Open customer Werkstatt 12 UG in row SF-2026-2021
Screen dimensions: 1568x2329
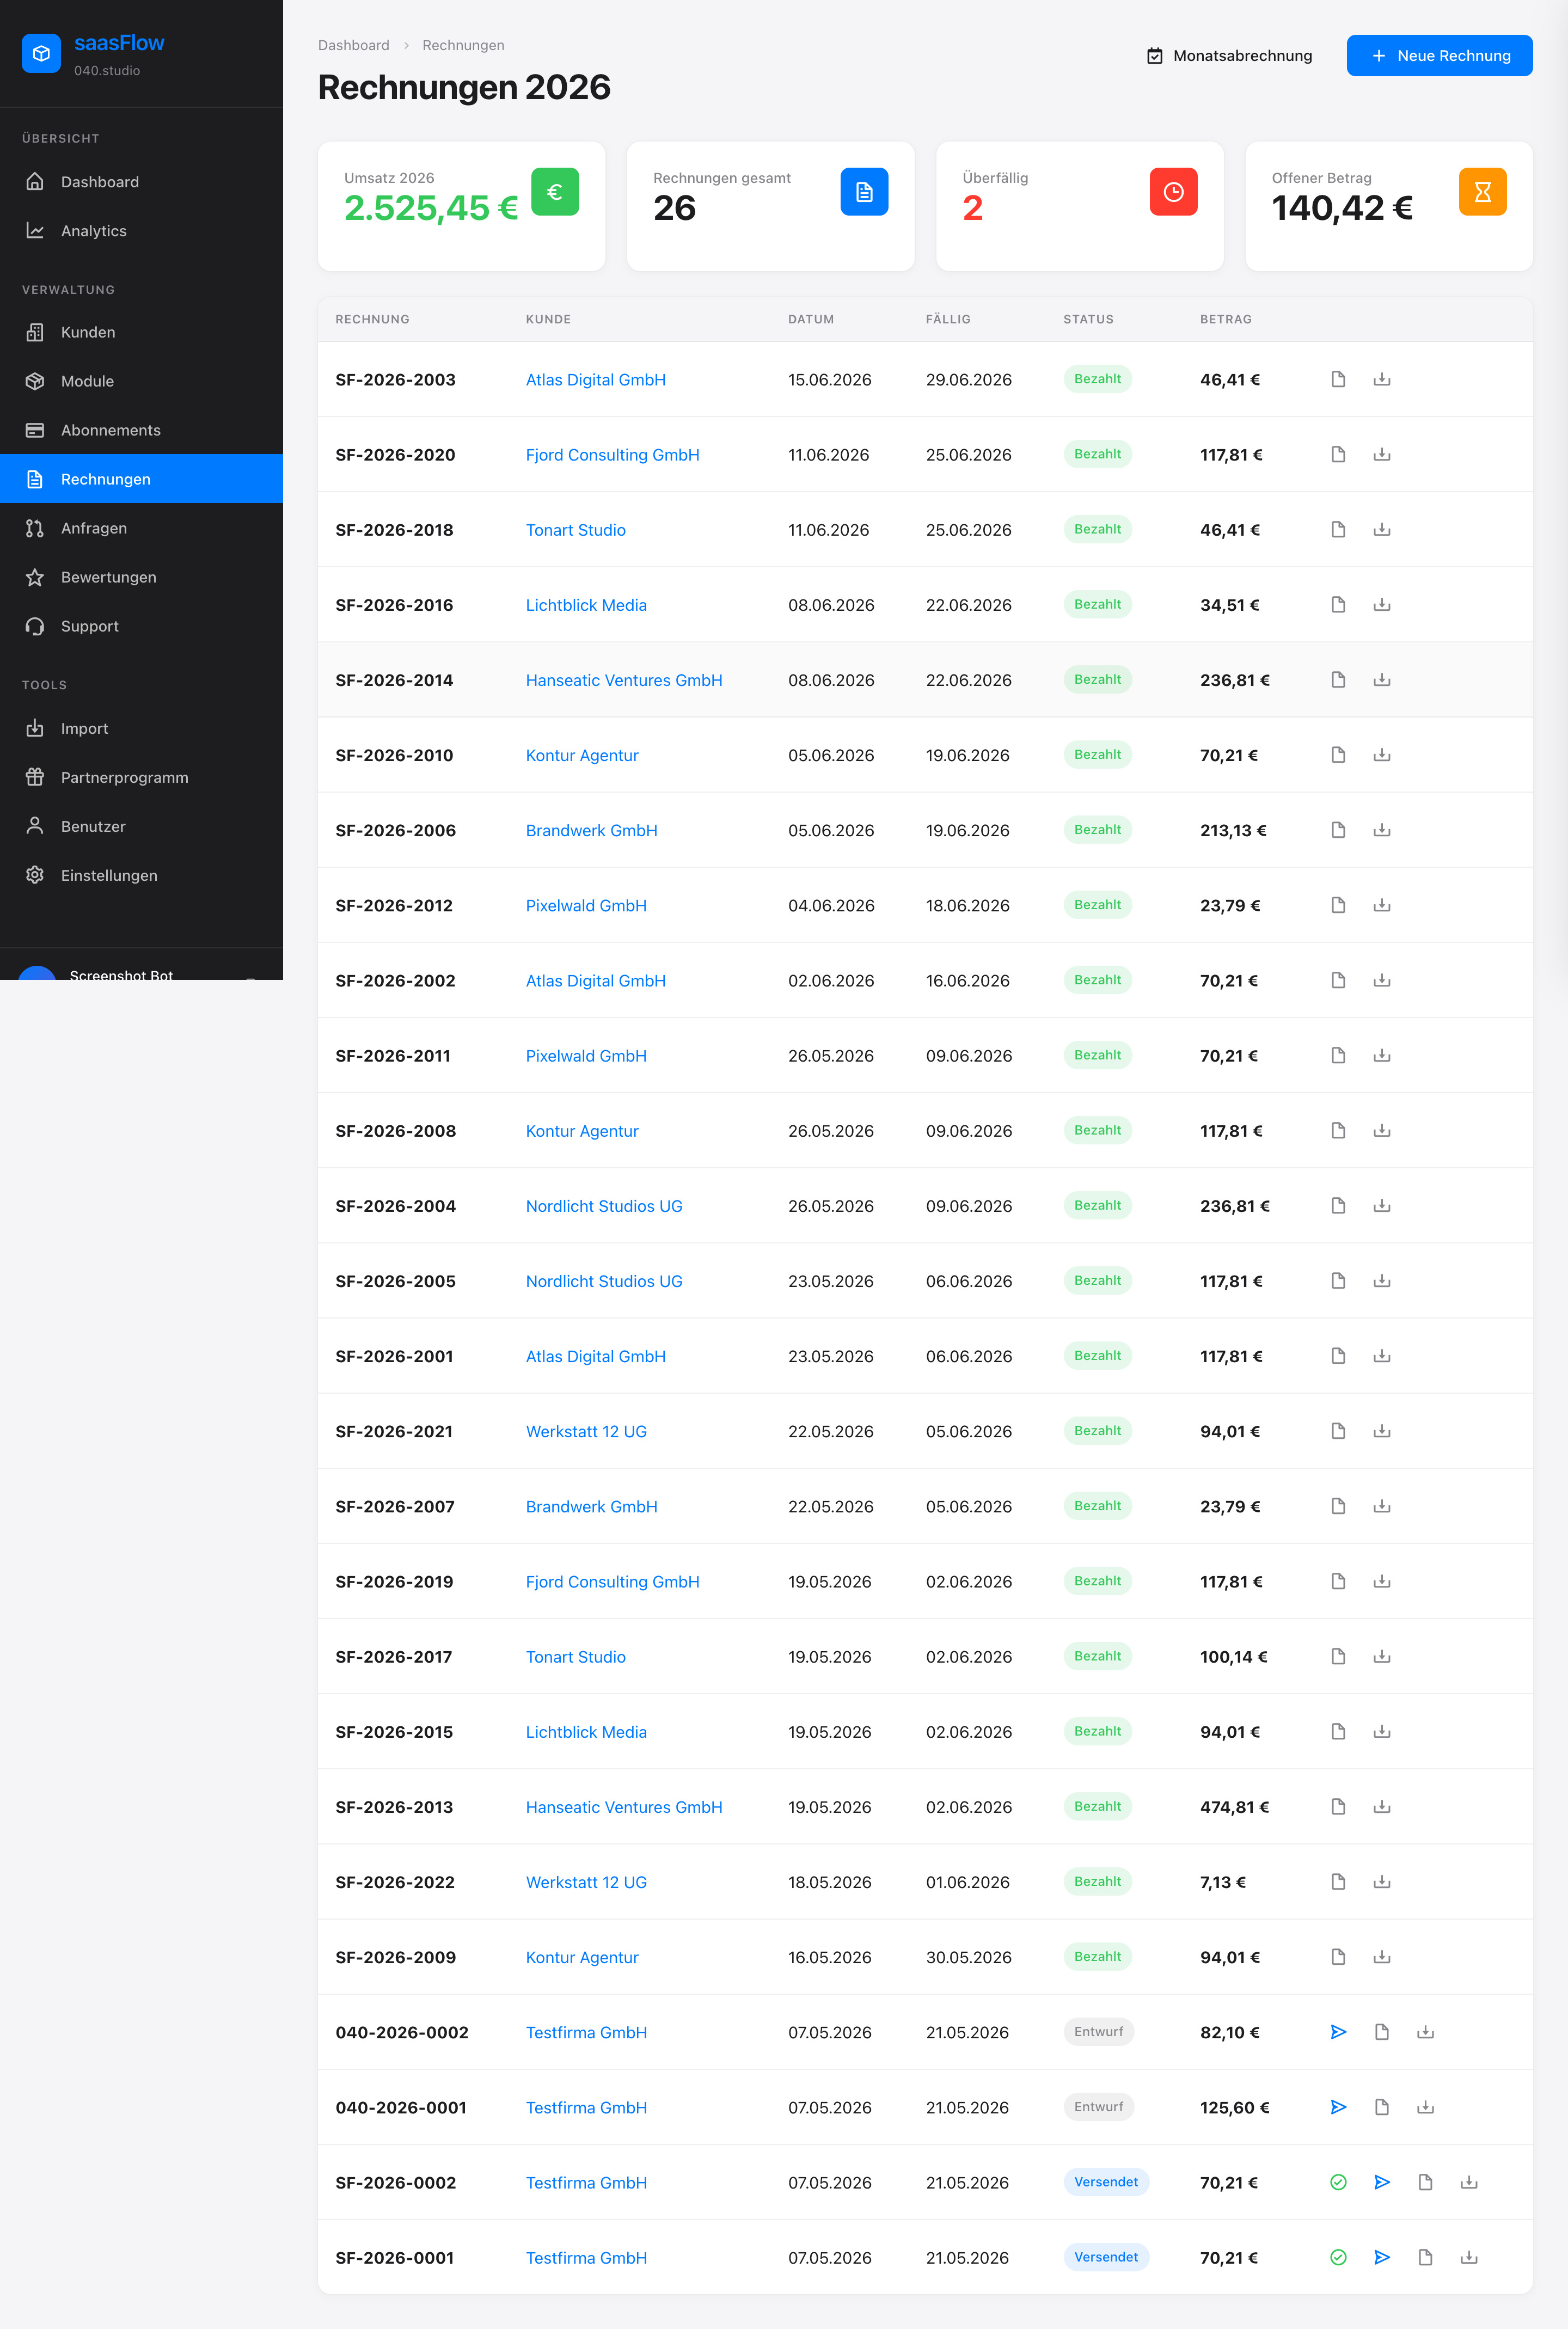pyautogui.click(x=586, y=1431)
